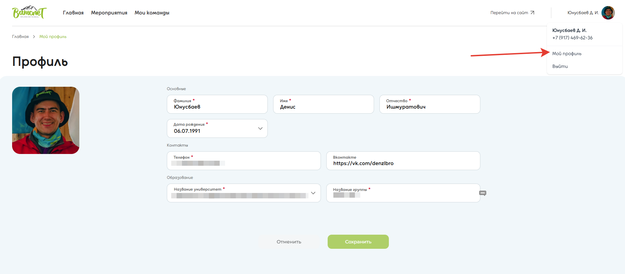Edit the Название группы field
Viewport: 625px width, 274px height.
point(403,193)
